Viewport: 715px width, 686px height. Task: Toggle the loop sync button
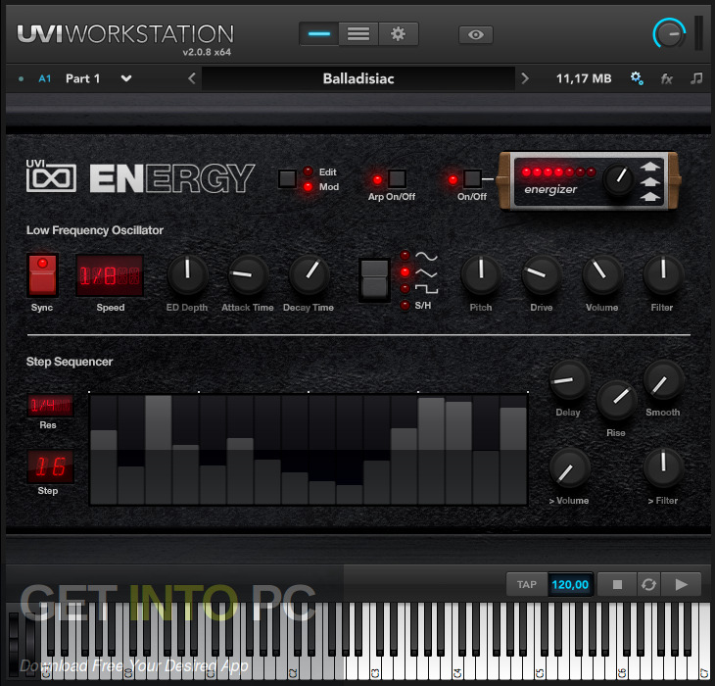coord(648,584)
